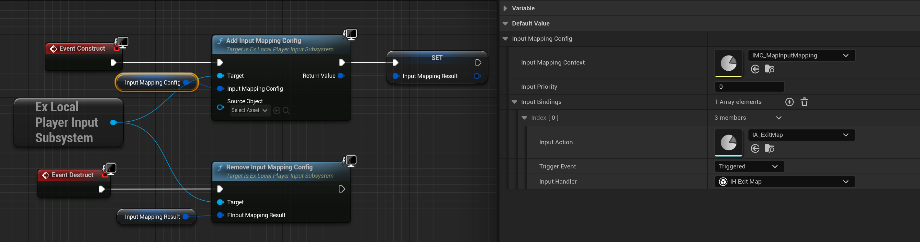Collapse the Default Value section
Viewport: 920px width, 242px height.
point(505,24)
